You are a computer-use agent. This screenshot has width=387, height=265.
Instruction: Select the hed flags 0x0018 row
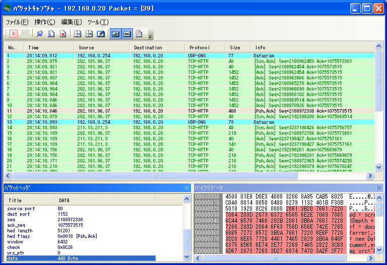[x=81, y=236]
